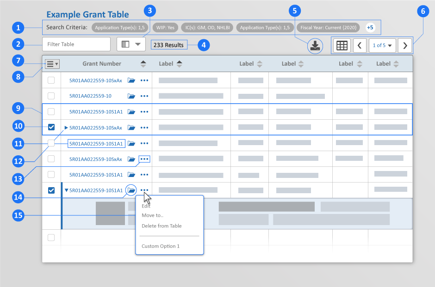Sort by Grant Number column arrows
The width and height of the screenshot is (435, 287).
pos(143,64)
